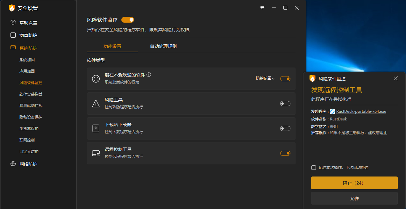This screenshot has height=209, width=406.
Task: Collapse the 系统防护 sidebar section
Action: pyautogui.click(x=28, y=48)
